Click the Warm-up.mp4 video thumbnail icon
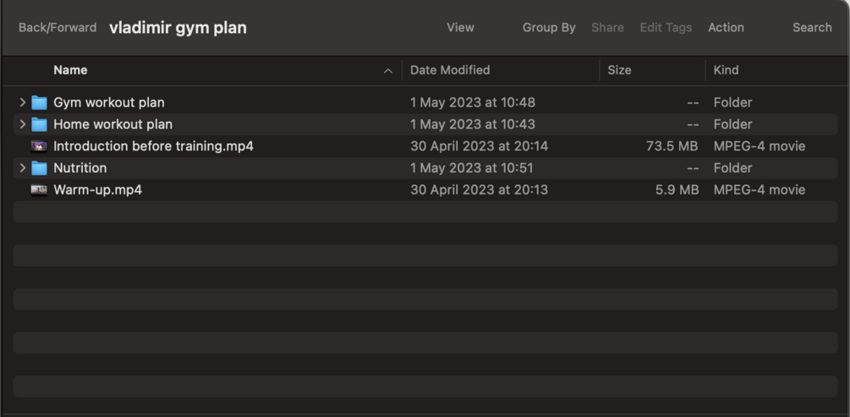Viewport: 850px width, 417px height. pyautogui.click(x=39, y=190)
